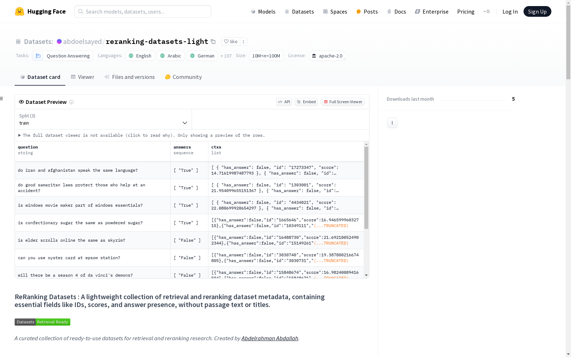Select row 'do good samaritan laws protect those who help'
Screen dimensions: 571x357
click(190, 188)
